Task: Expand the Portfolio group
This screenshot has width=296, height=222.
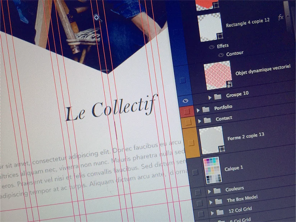Action: [x=198, y=110]
